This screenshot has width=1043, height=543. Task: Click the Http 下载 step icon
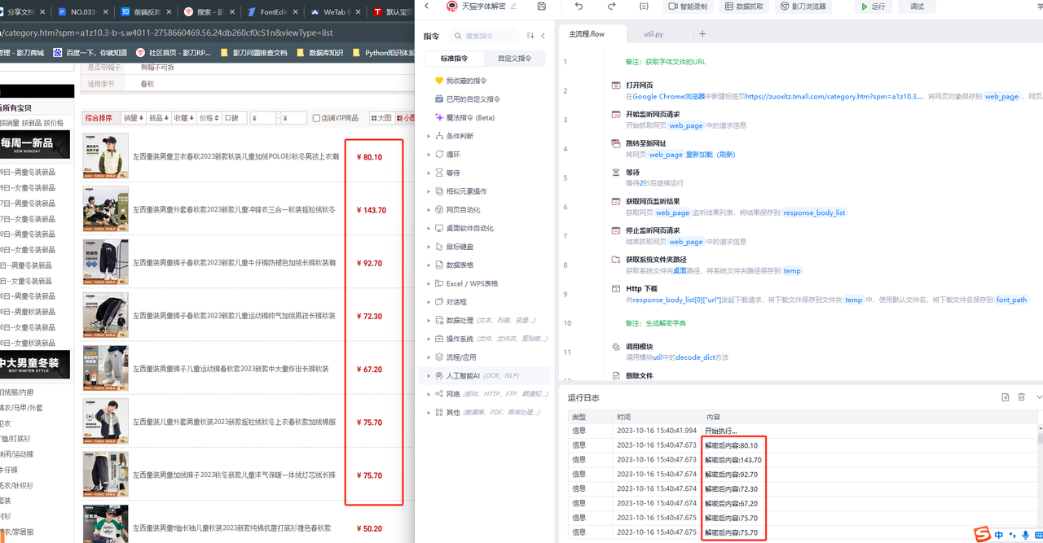point(616,288)
